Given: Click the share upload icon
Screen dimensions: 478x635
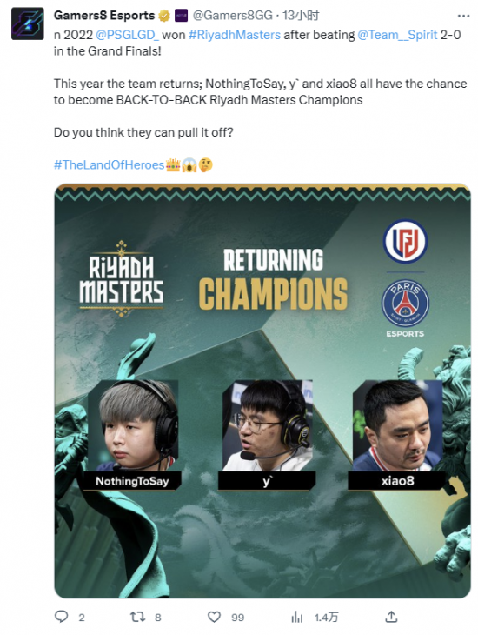Looking at the screenshot, I should pos(391,617).
